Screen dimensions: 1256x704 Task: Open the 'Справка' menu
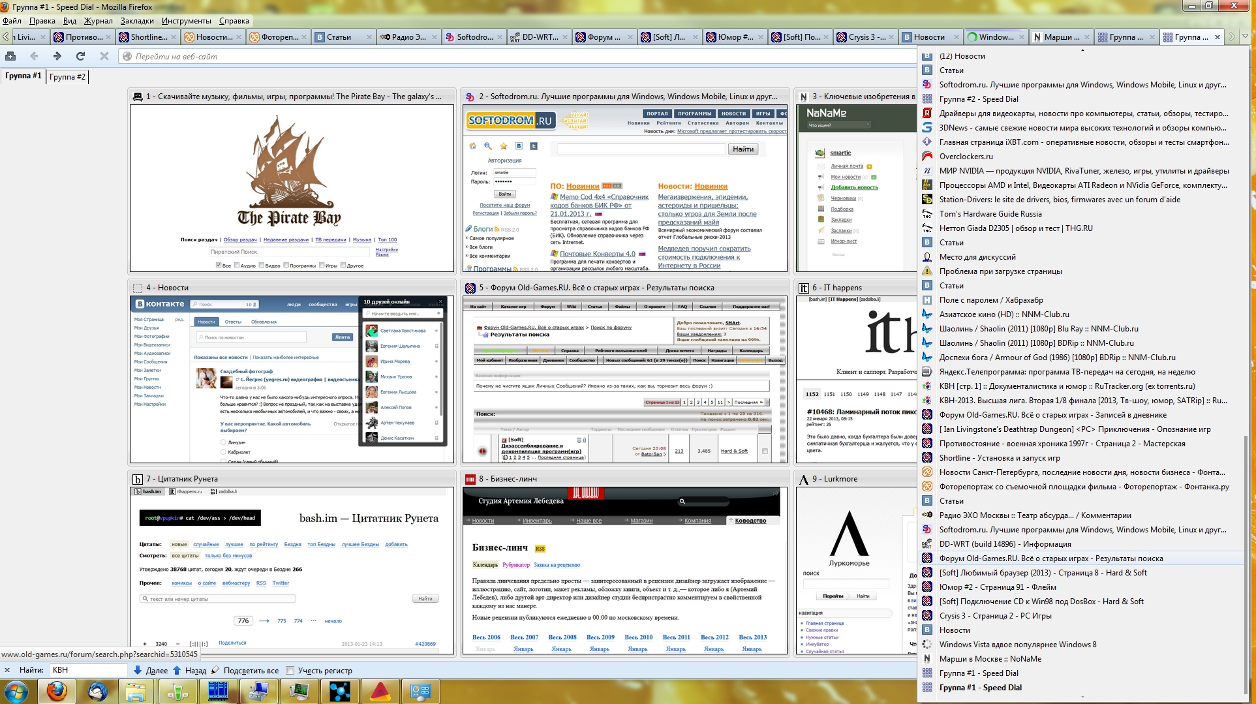pyautogui.click(x=234, y=21)
